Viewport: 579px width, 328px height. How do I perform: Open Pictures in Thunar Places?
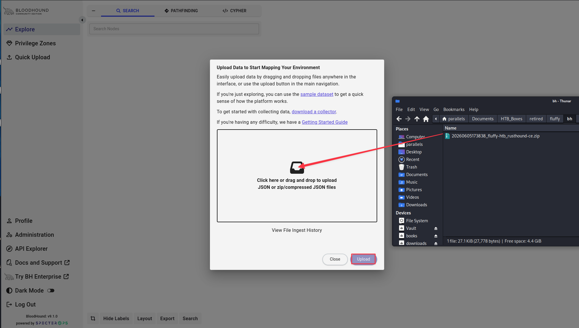click(414, 190)
